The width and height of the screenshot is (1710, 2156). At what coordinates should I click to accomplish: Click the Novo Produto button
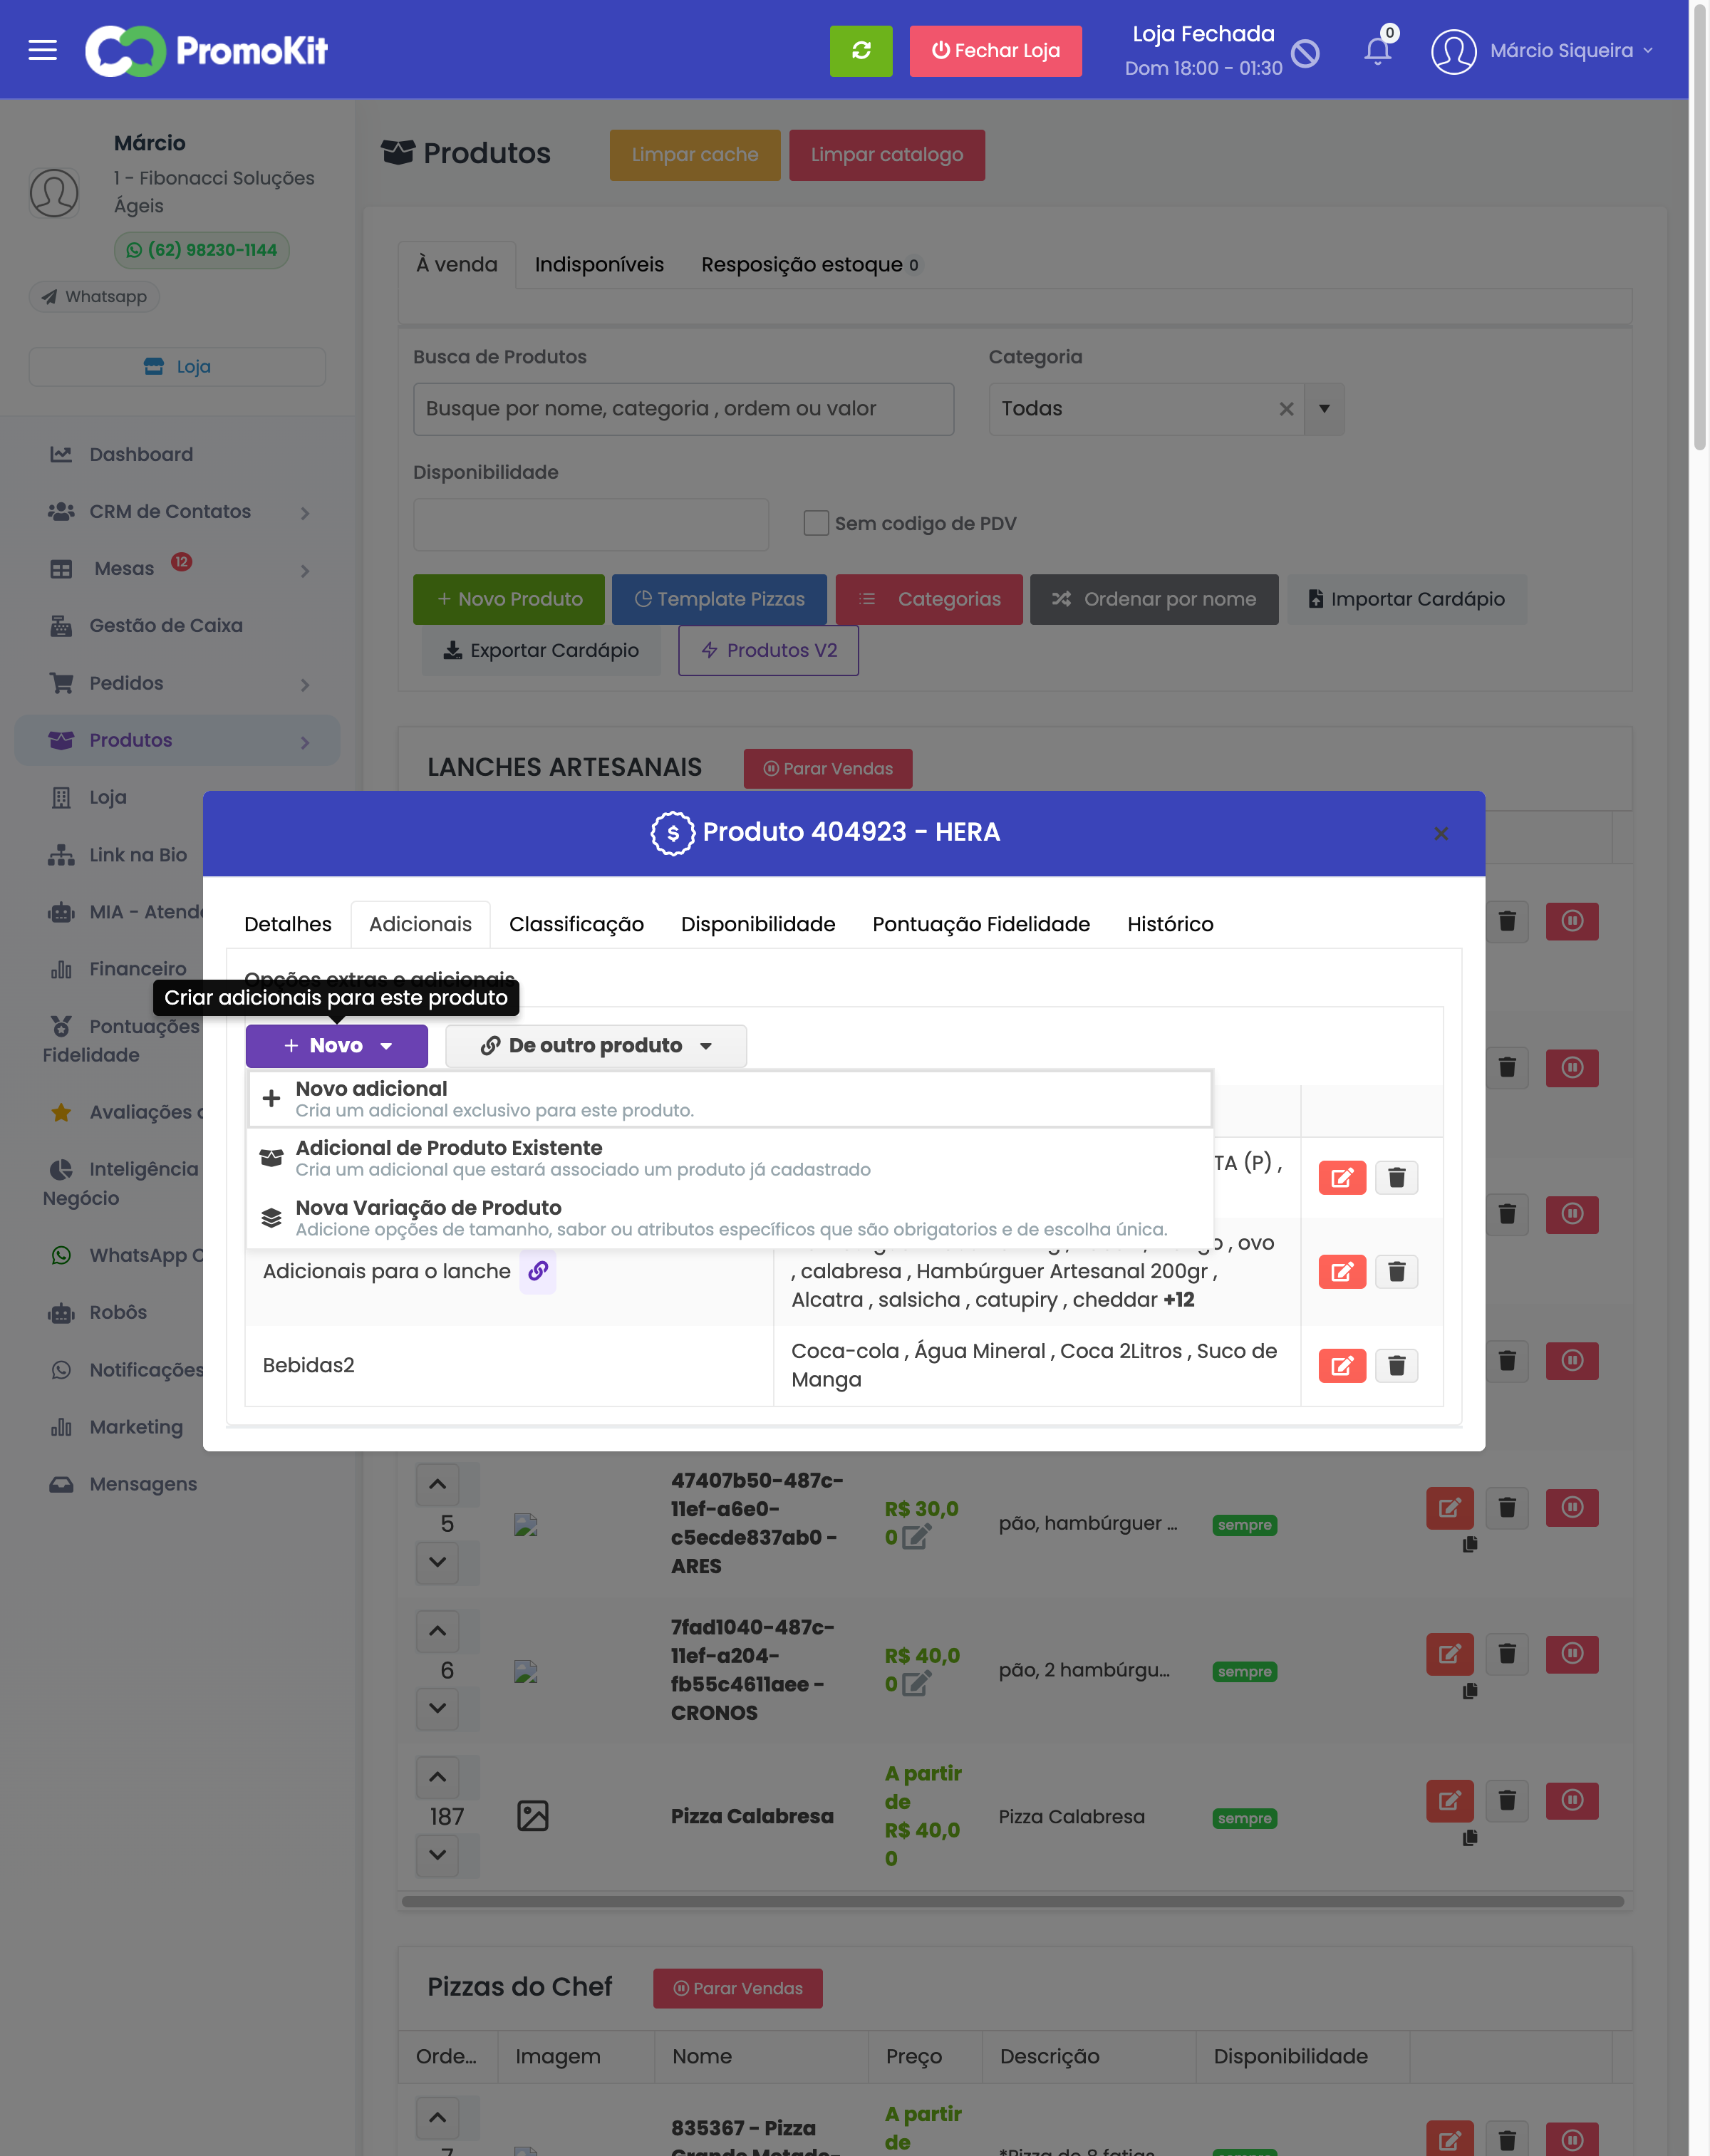[509, 599]
